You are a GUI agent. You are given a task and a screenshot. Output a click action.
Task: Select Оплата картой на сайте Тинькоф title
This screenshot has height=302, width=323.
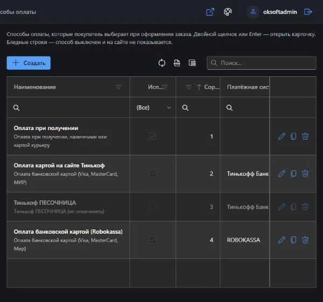59,166
